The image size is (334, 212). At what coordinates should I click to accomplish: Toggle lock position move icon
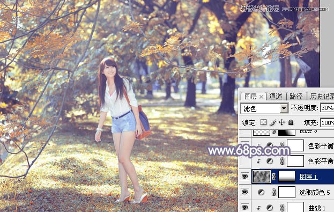coord(281,122)
